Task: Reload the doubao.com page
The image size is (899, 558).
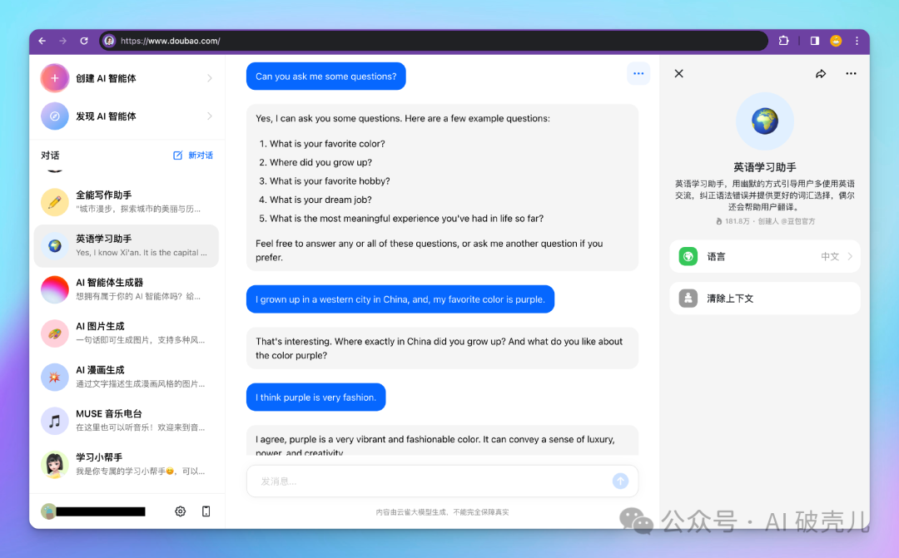Action: (x=84, y=41)
